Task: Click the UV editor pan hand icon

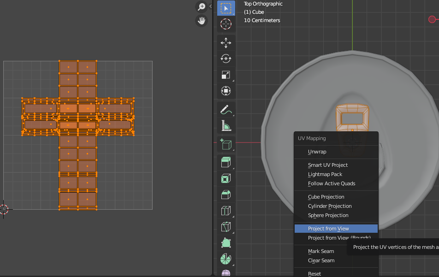Action: 202,21
